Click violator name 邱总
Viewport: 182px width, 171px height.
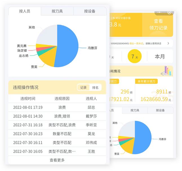91,107
